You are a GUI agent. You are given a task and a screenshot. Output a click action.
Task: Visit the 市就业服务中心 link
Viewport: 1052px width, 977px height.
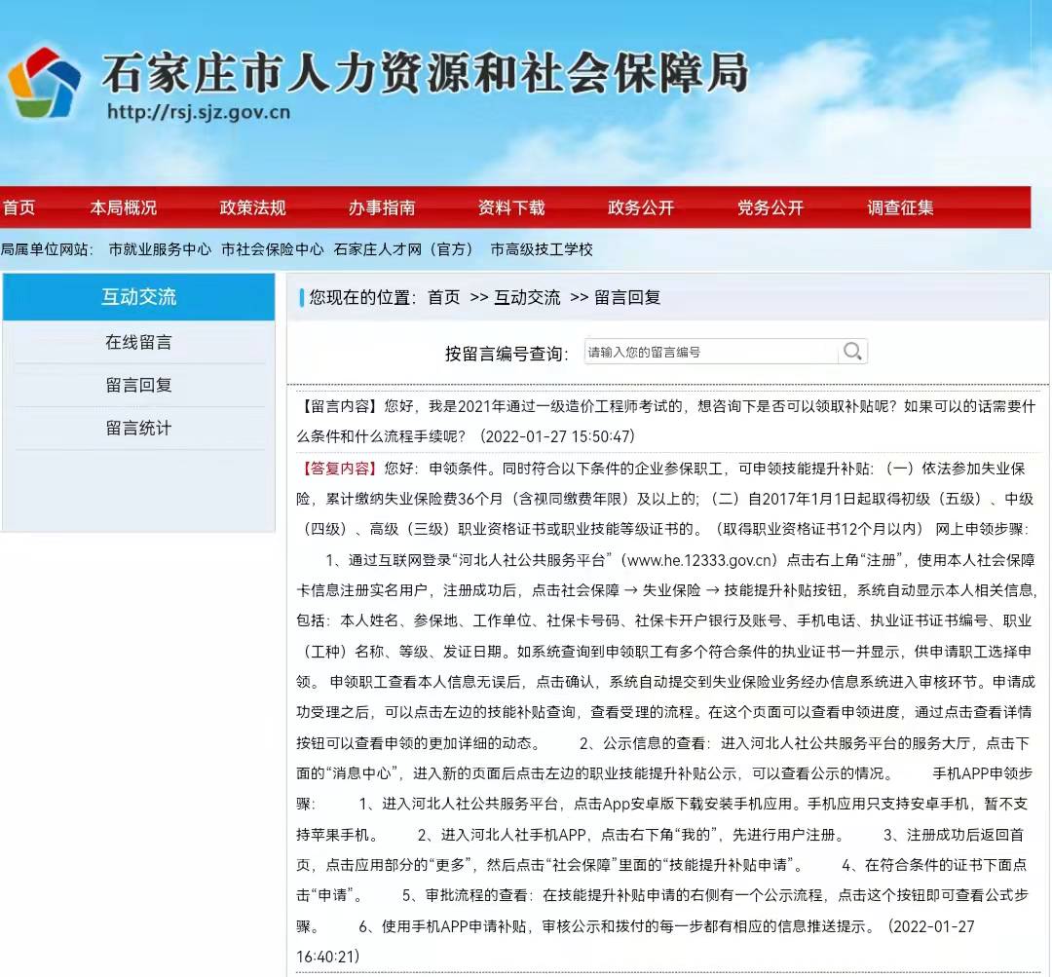[x=160, y=249]
